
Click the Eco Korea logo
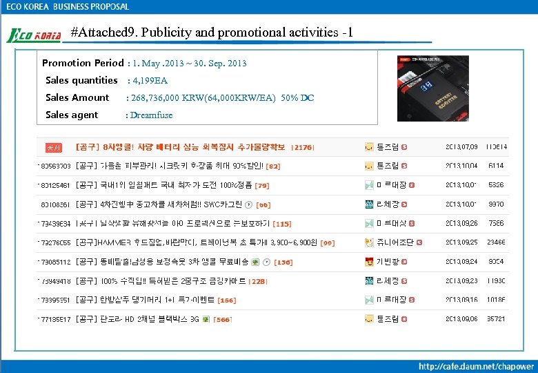coord(34,35)
